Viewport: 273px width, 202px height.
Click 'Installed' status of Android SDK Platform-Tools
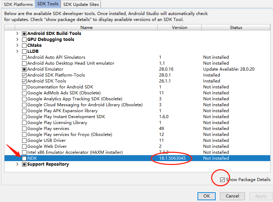[x=211, y=75]
